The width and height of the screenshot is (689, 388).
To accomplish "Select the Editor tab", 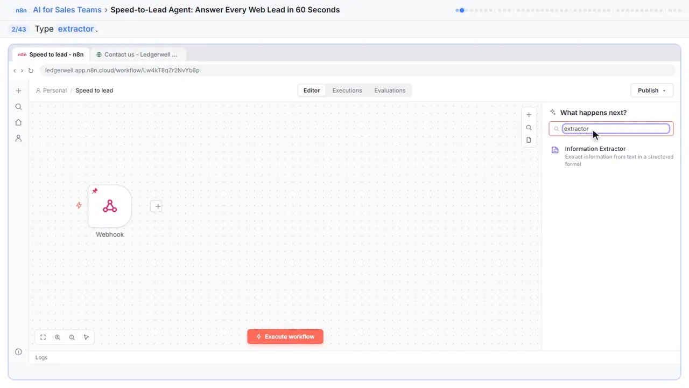I will [312, 91].
